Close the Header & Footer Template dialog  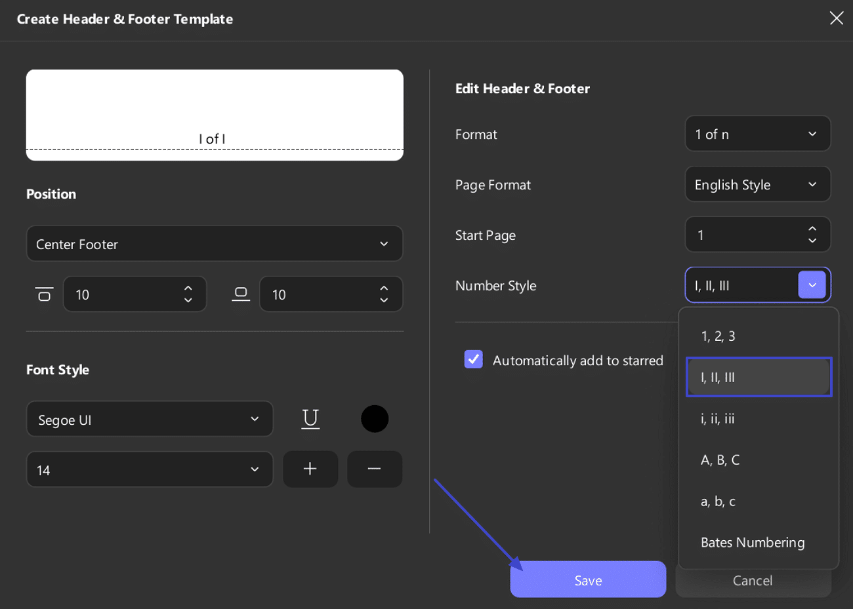coord(836,18)
